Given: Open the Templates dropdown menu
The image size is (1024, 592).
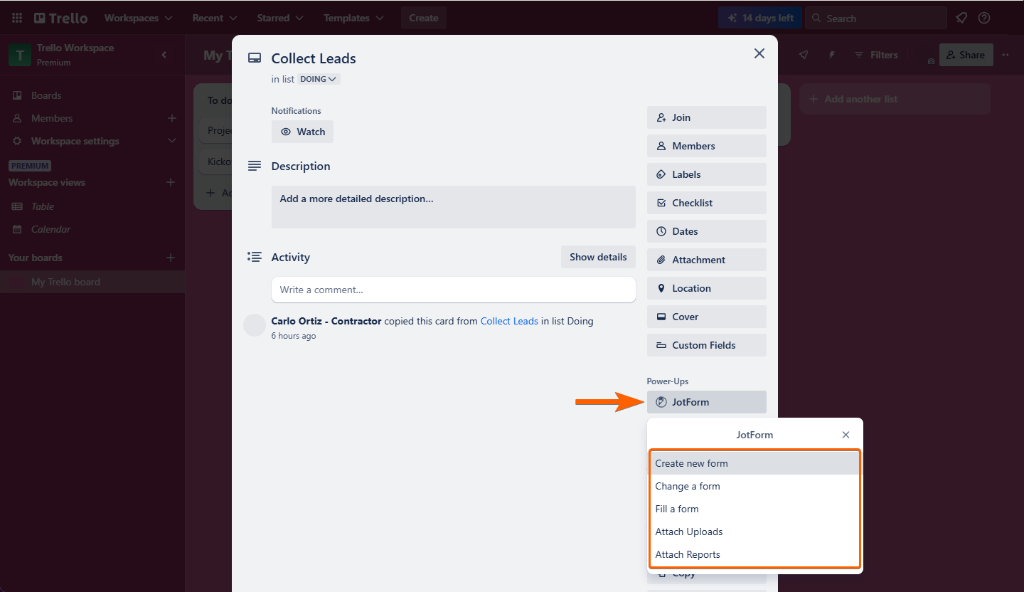Looking at the screenshot, I should click(x=353, y=18).
